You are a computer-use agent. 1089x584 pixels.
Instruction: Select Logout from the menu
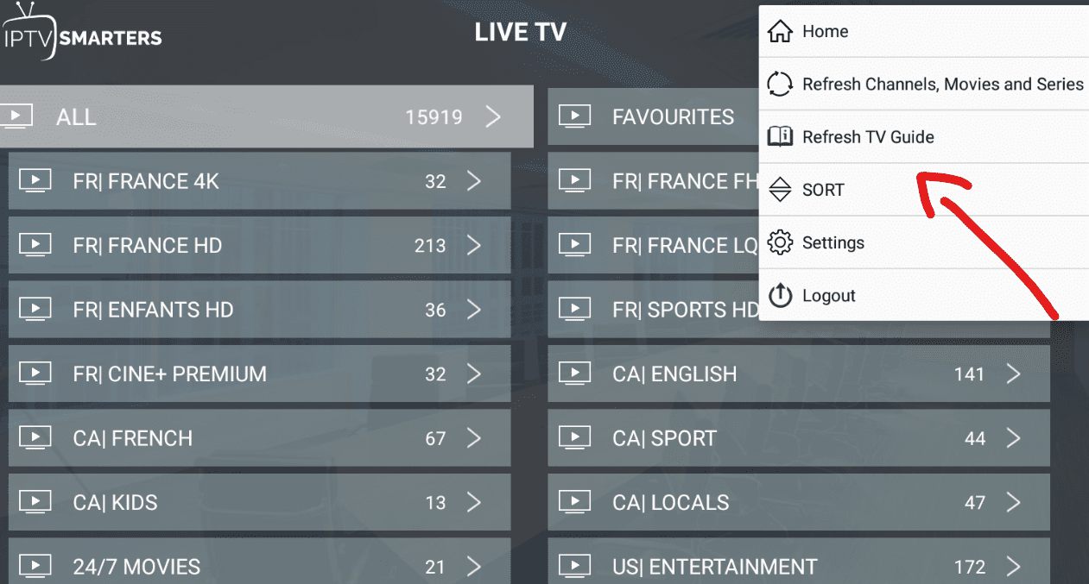pos(828,296)
